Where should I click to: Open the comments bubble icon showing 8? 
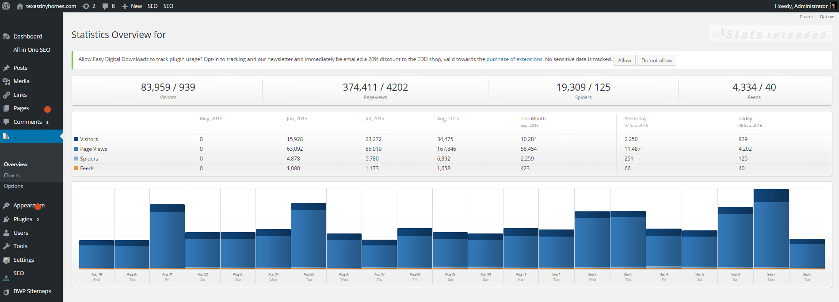tap(105, 6)
